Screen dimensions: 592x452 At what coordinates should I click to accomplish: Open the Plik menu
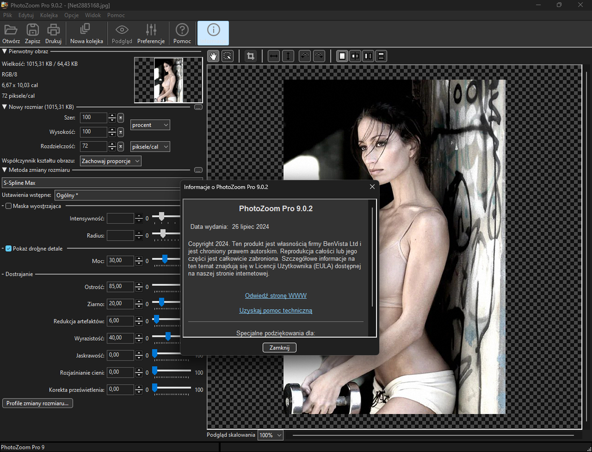[7, 15]
